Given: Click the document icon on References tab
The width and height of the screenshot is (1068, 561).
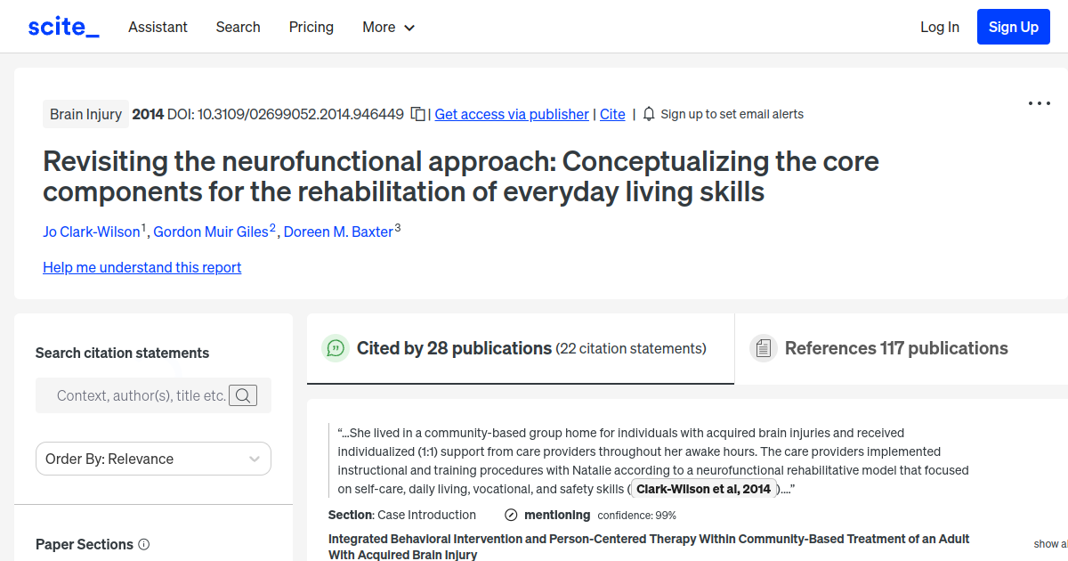Looking at the screenshot, I should [764, 347].
